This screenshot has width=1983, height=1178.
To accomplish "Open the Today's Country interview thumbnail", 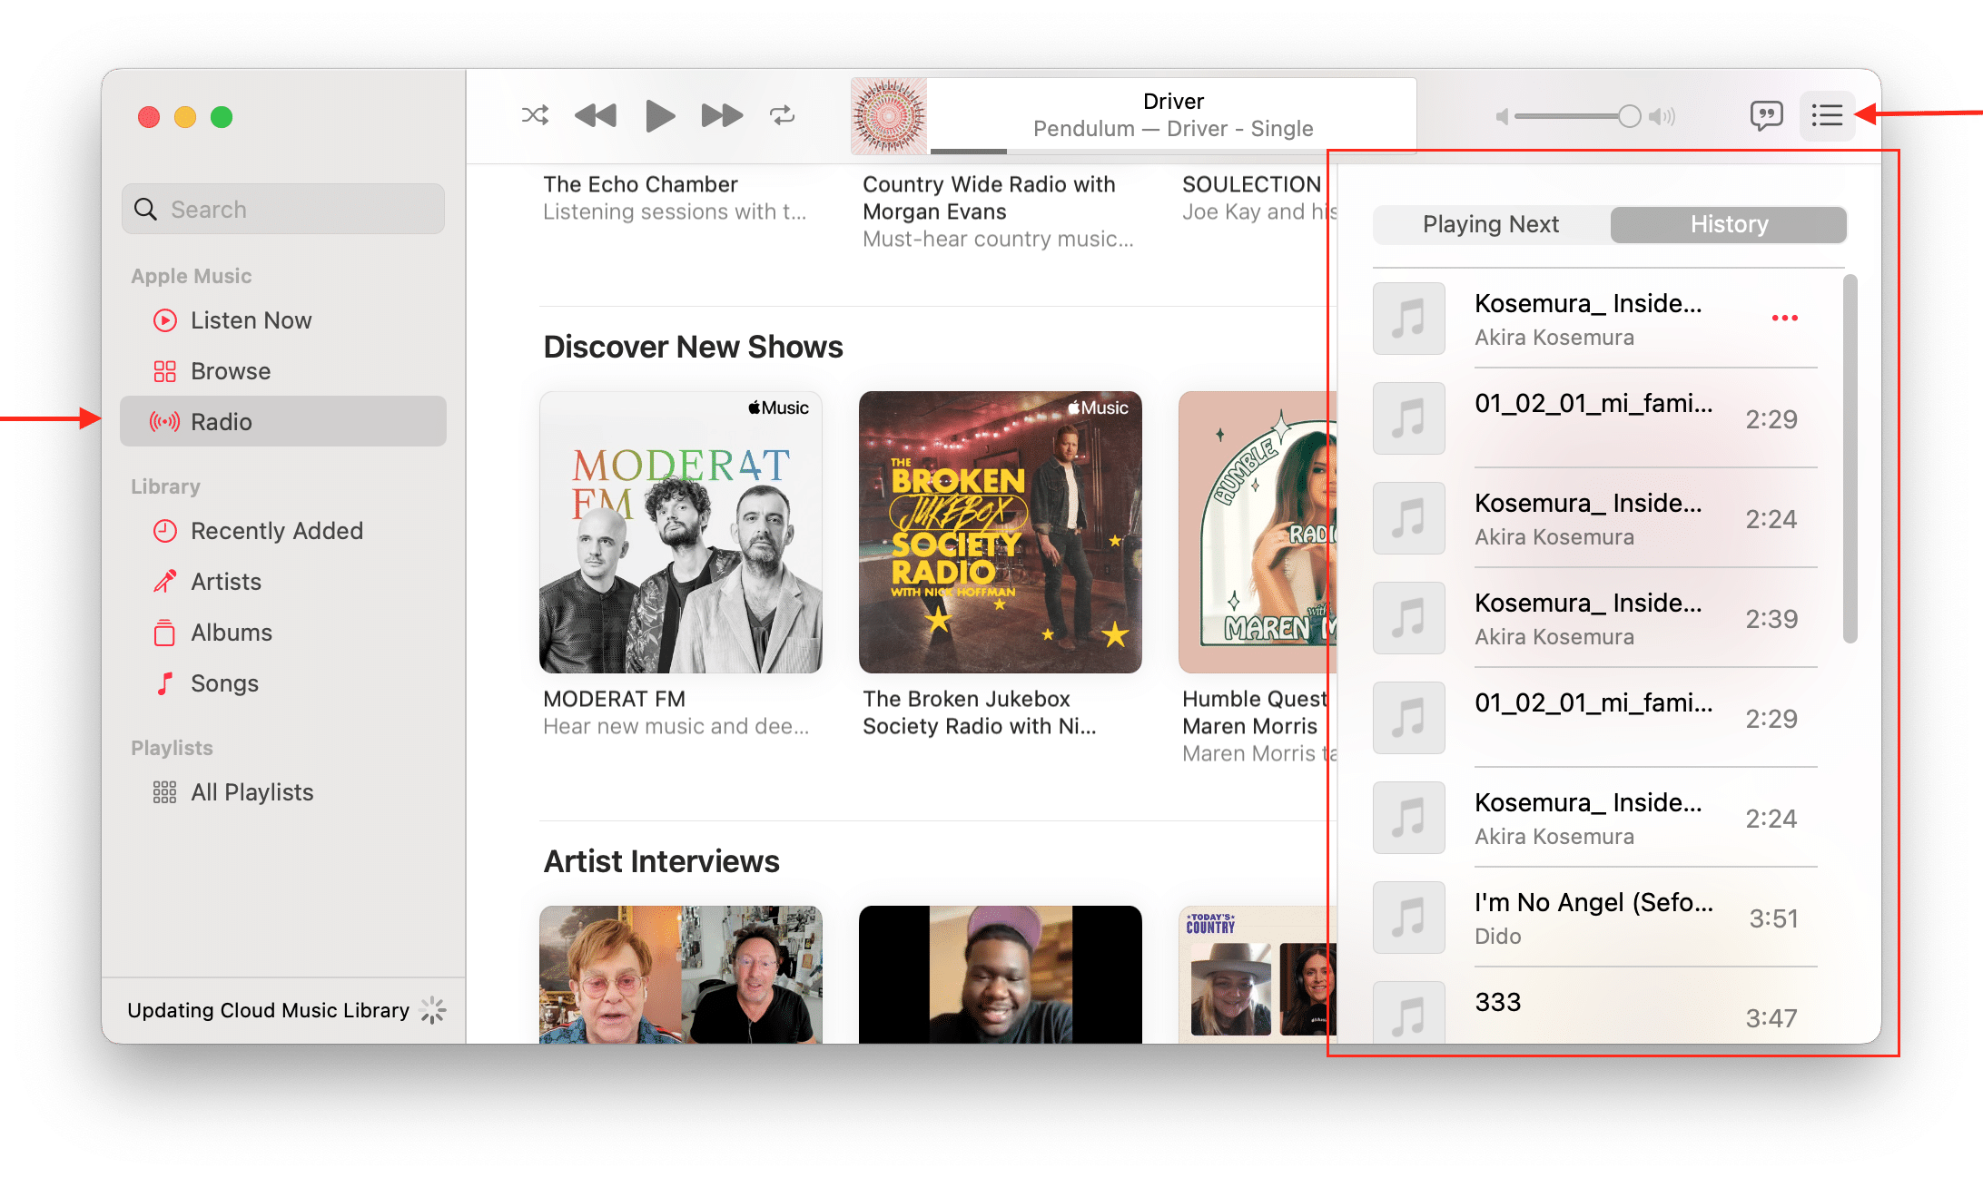I will coord(1258,974).
